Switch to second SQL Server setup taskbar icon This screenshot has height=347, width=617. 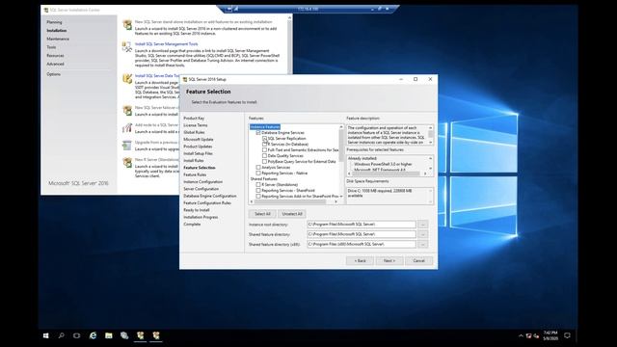[156, 335]
